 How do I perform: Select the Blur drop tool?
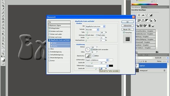pyautogui.click(x=3, y=31)
